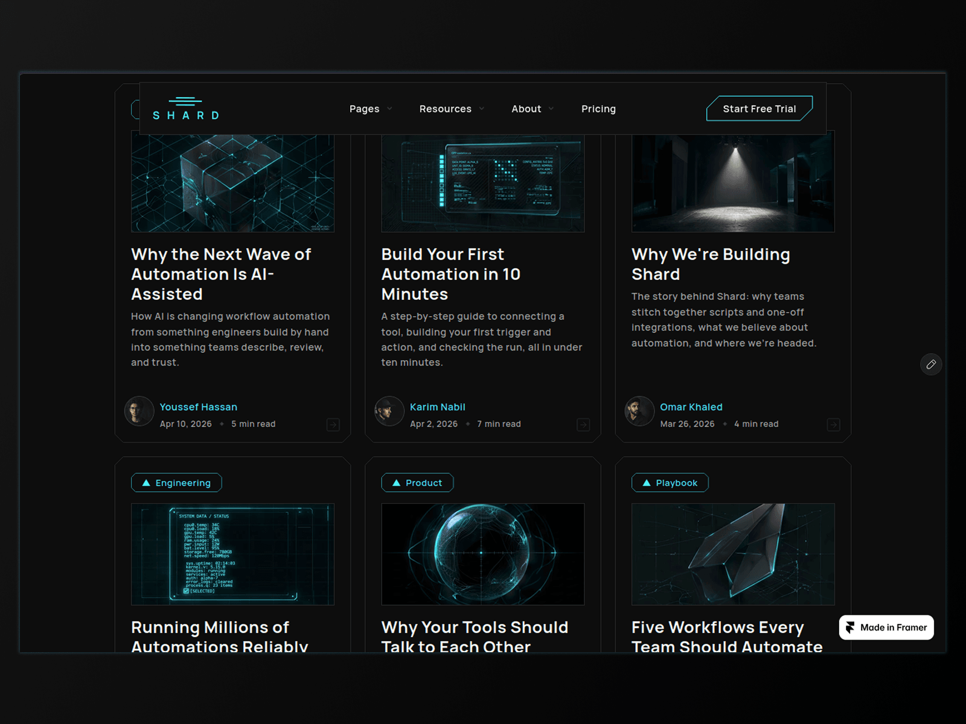
Task: Click Omar Khaled's avatar
Action: [639, 411]
